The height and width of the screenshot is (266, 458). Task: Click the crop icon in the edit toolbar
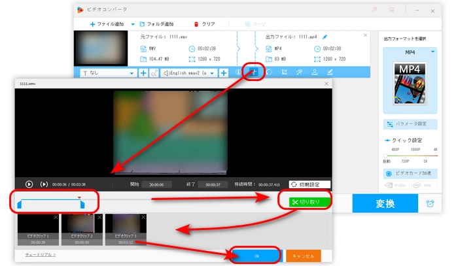pos(284,72)
